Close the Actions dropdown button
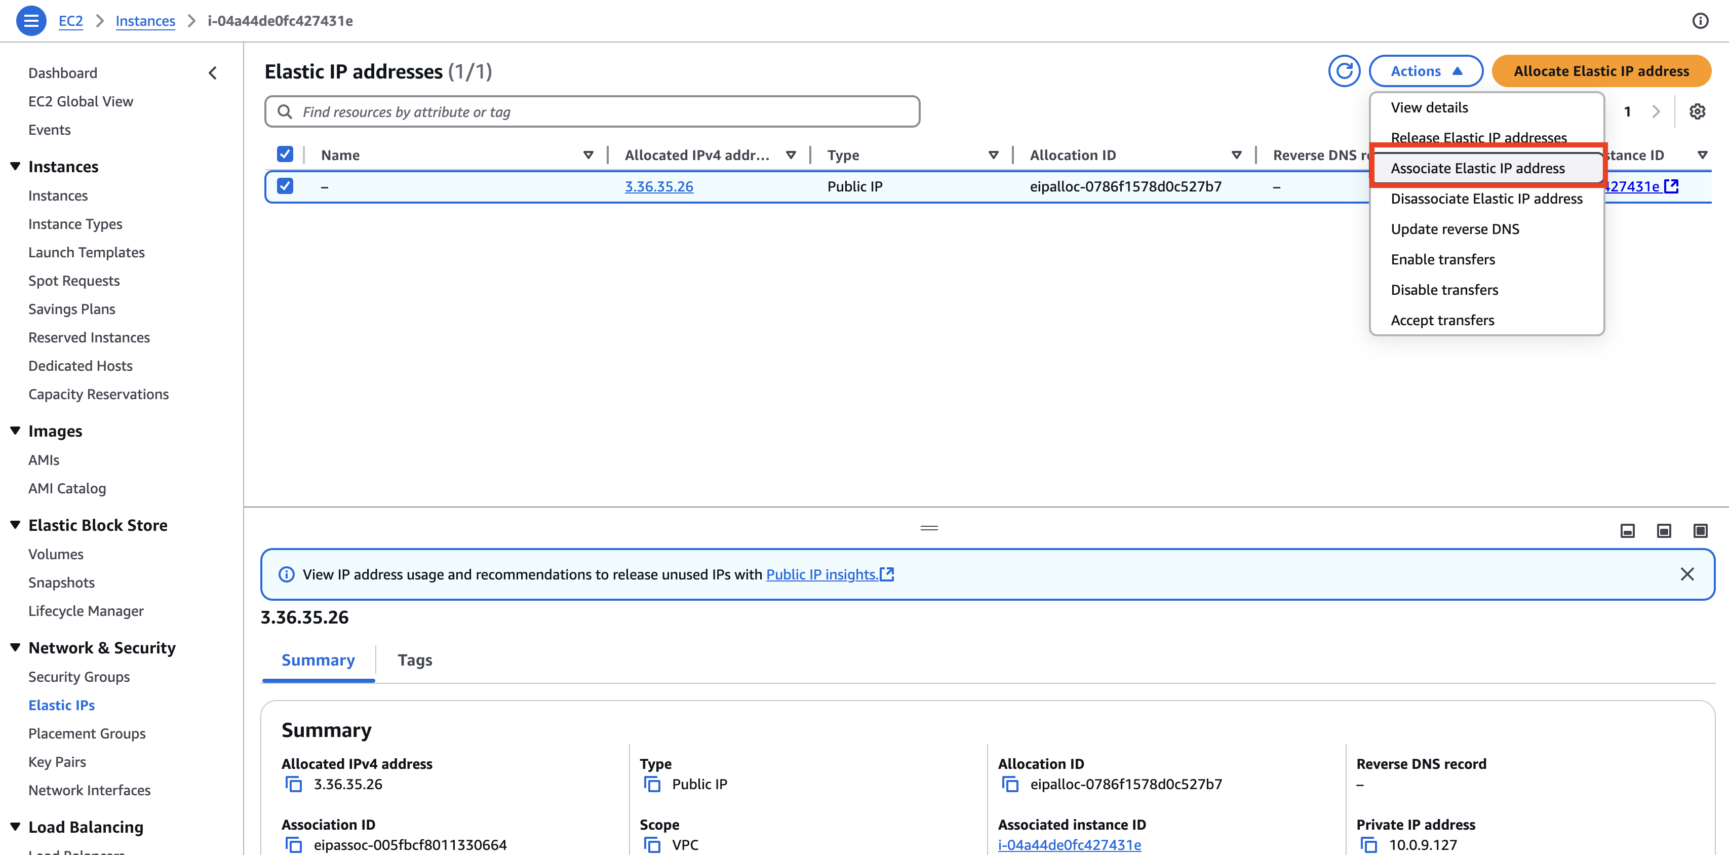1729x855 pixels. (x=1426, y=71)
